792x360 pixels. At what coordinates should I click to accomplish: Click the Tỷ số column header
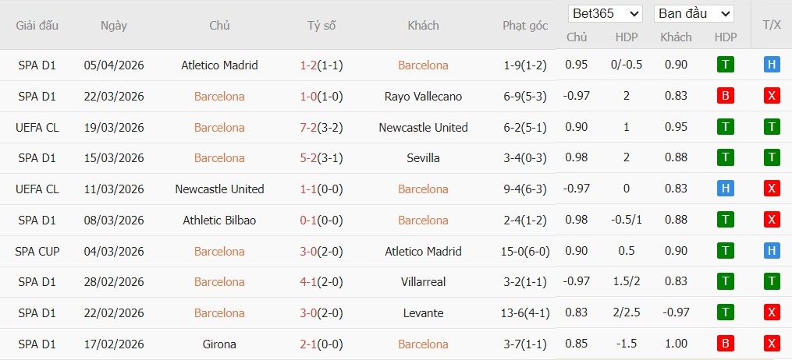(321, 25)
